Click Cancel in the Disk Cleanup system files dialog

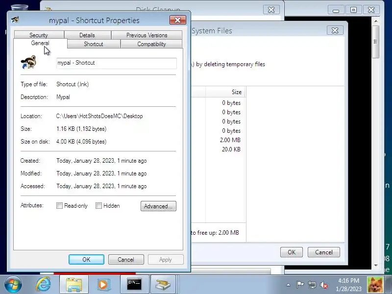pos(324,252)
